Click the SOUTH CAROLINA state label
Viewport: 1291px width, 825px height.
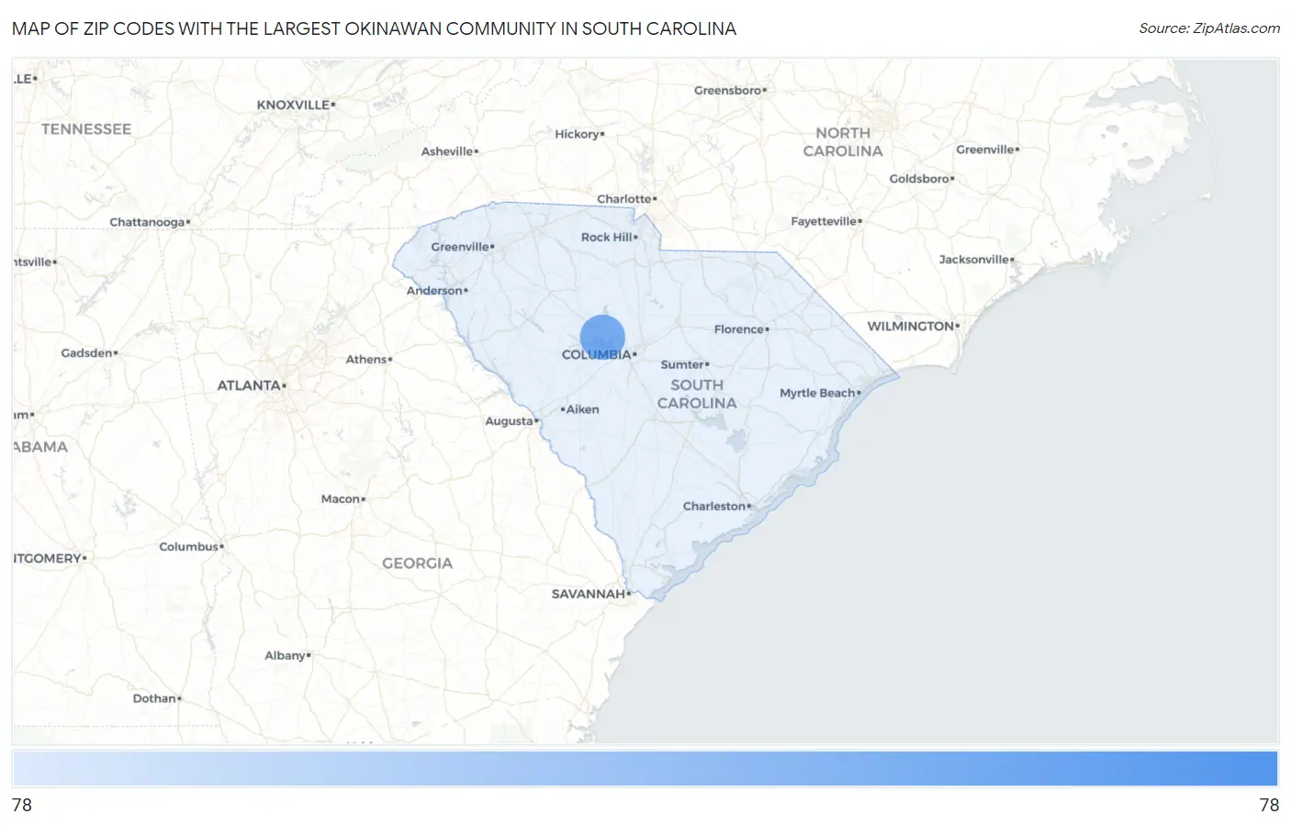pyautogui.click(x=697, y=394)
